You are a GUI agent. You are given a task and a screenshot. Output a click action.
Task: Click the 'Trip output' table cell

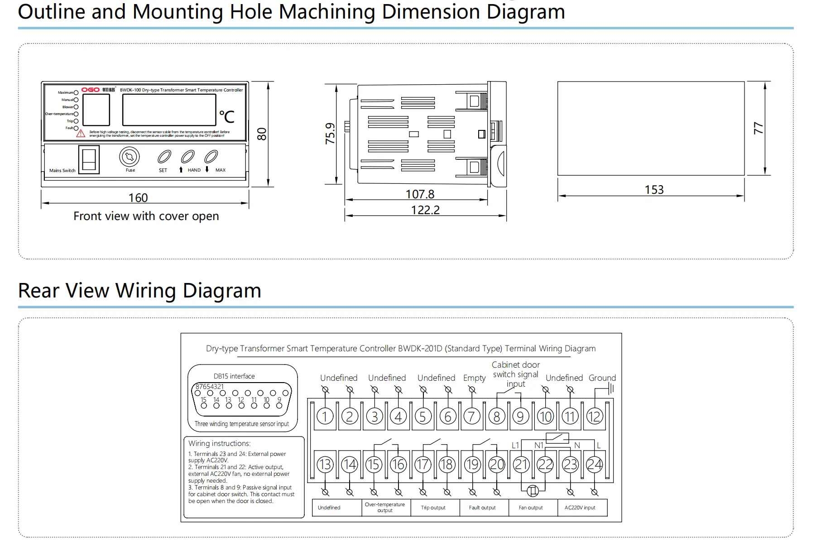click(435, 508)
